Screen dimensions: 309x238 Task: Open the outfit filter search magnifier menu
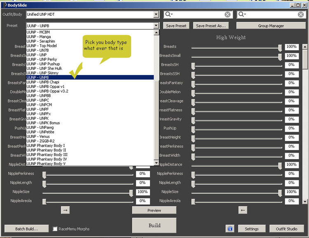click(x=169, y=14)
